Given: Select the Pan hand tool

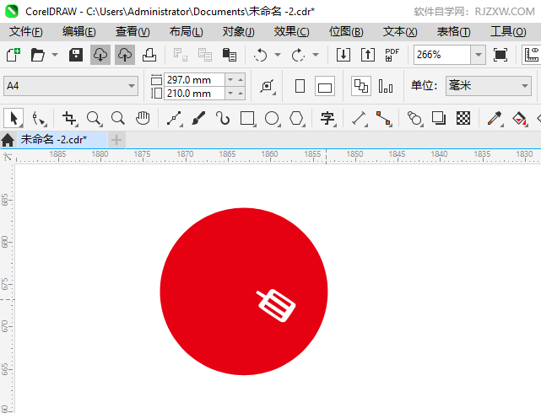Looking at the screenshot, I should click(143, 119).
